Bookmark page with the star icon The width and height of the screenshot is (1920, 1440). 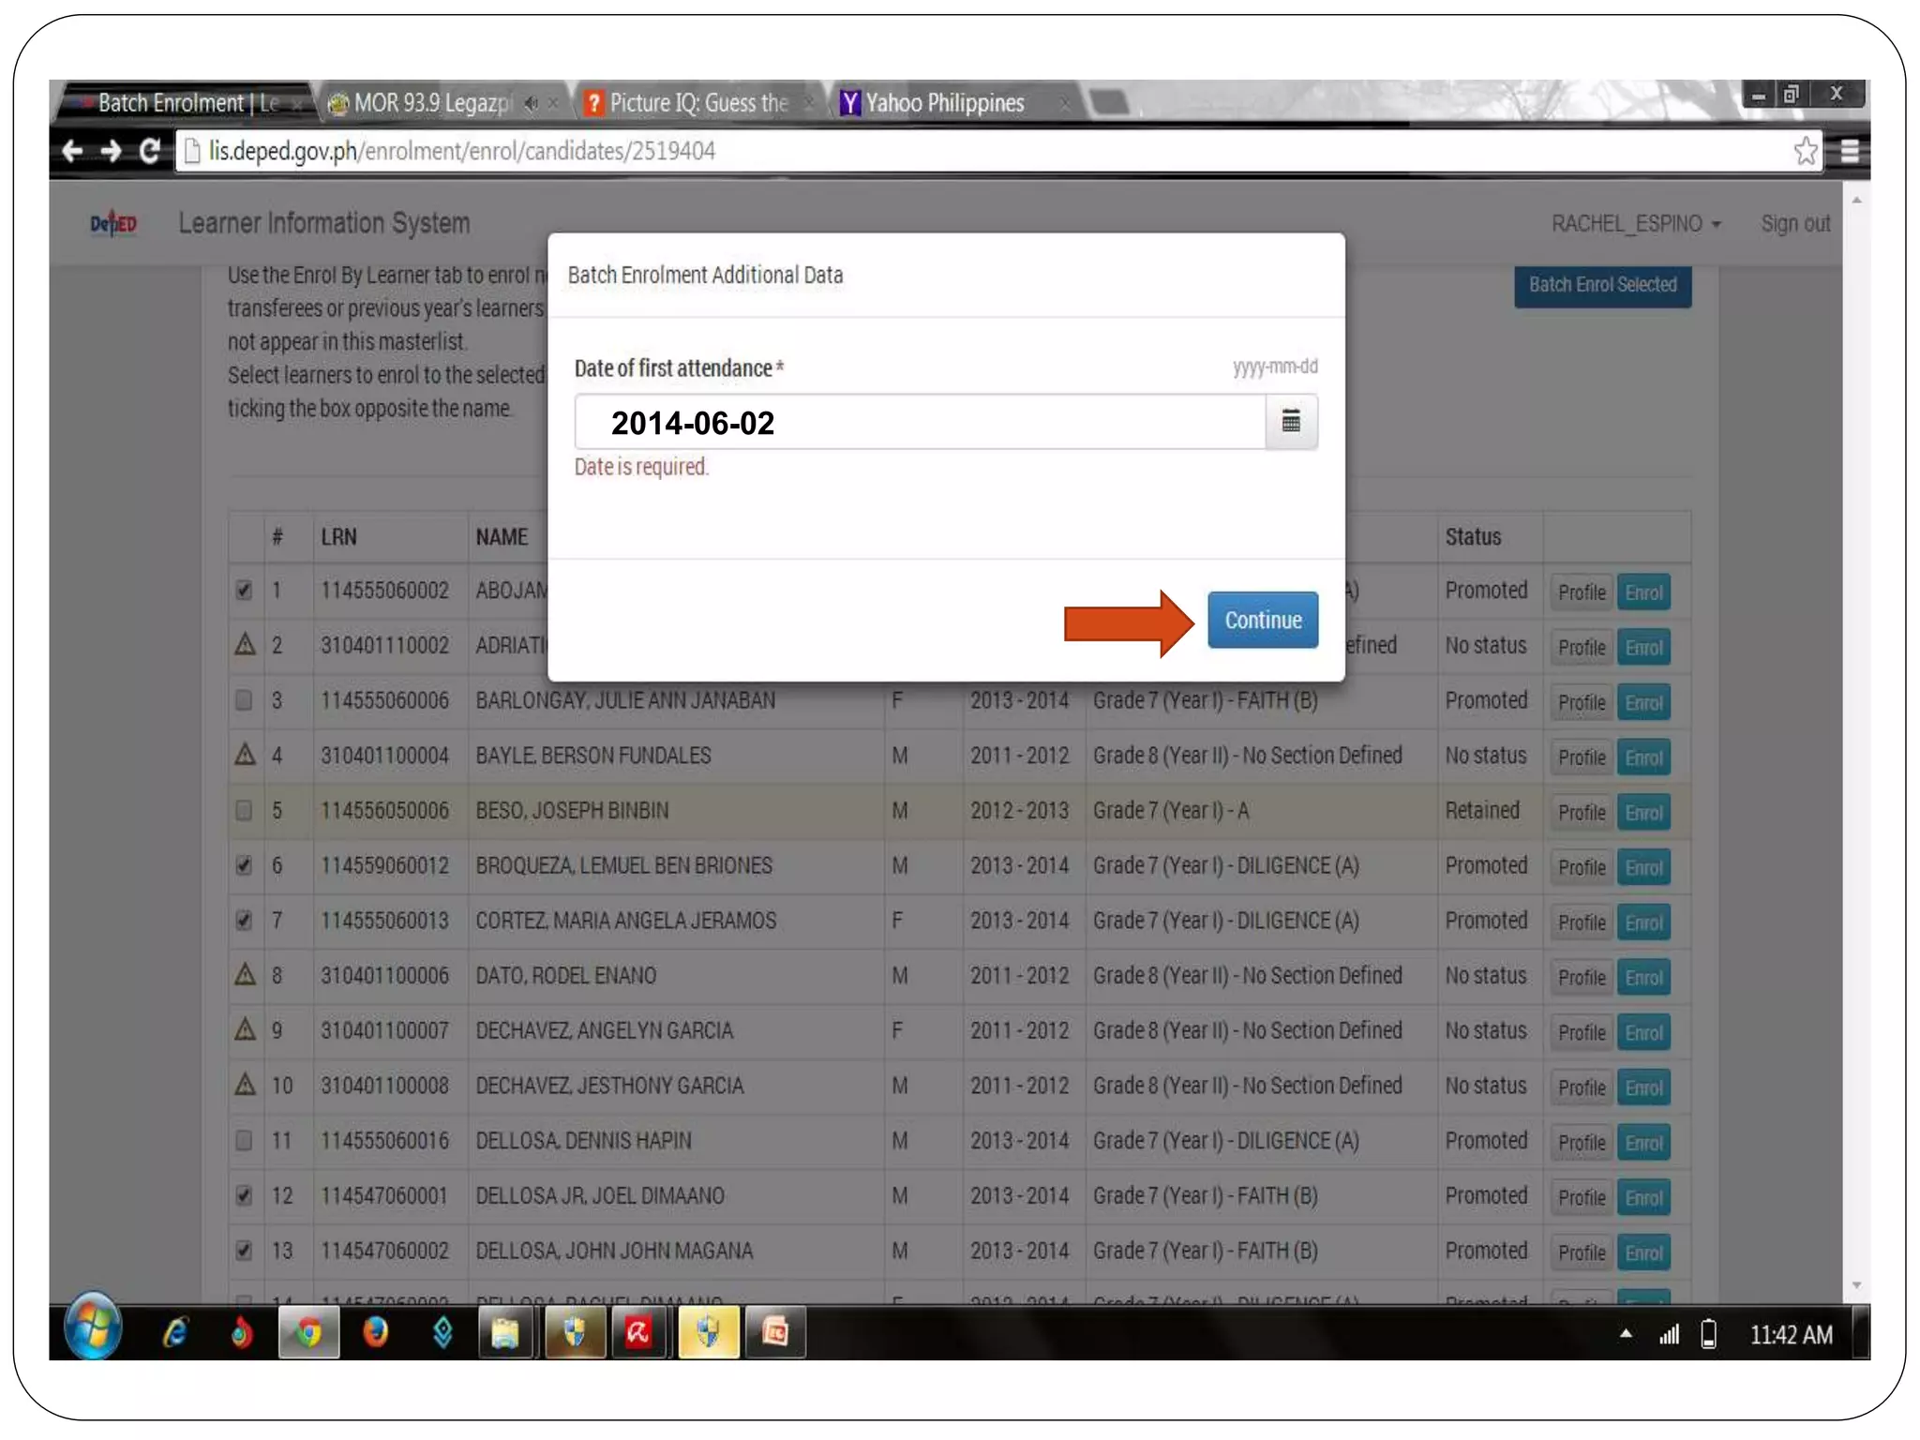(1805, 151)
